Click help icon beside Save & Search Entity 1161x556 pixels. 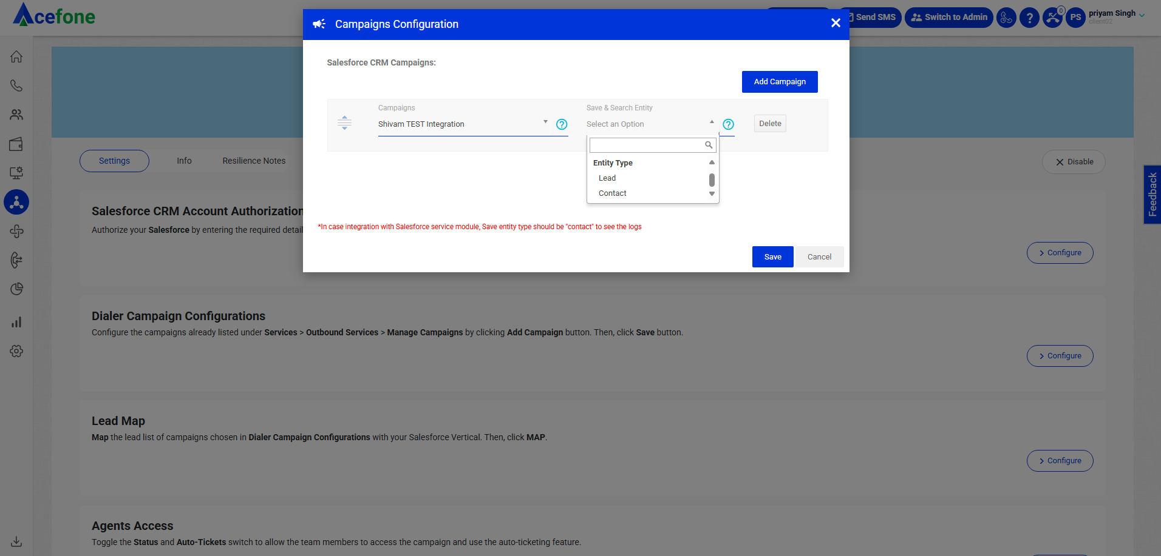coord(728,124)
